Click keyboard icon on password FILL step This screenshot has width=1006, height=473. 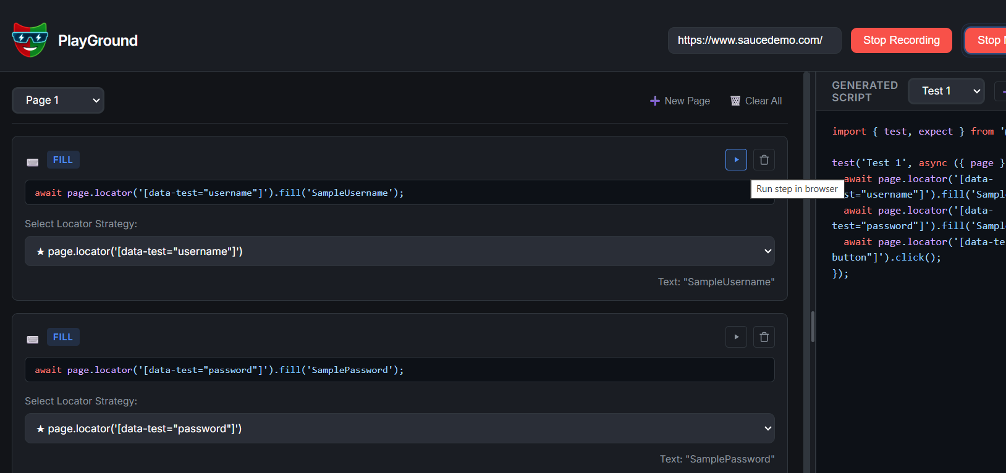(33, 340)
